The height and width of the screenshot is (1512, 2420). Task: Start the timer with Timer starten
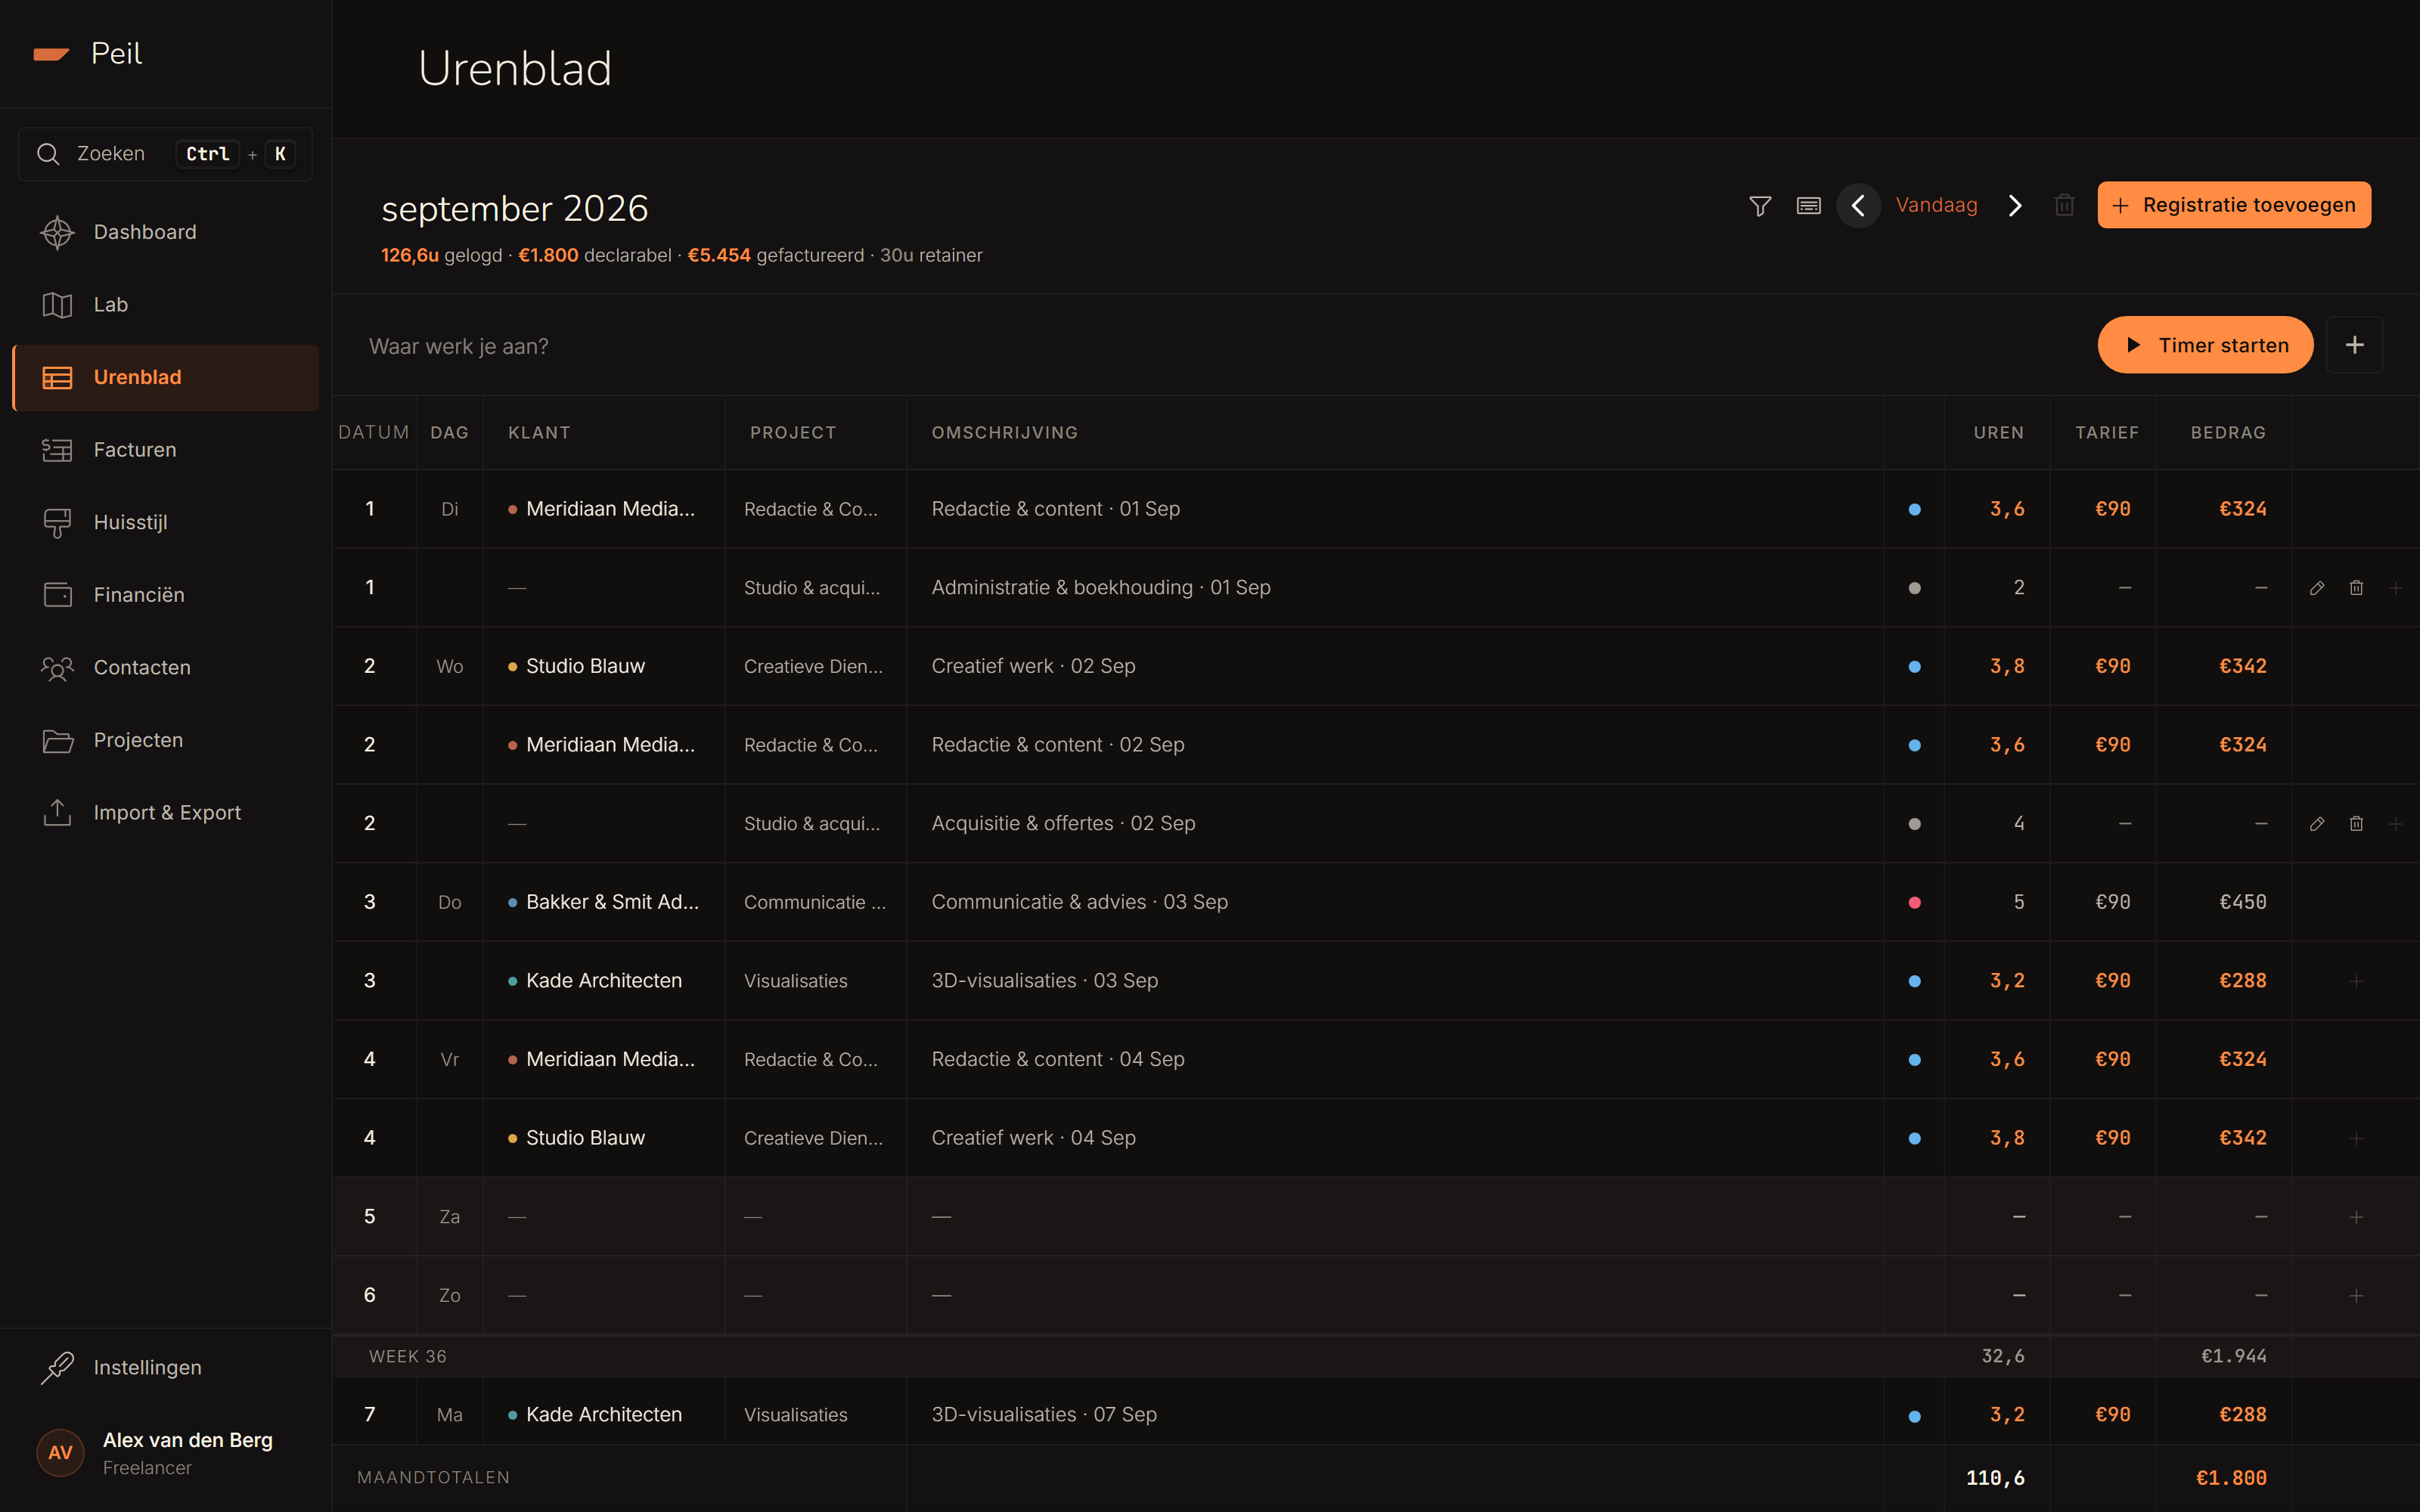pos(2205,345)
